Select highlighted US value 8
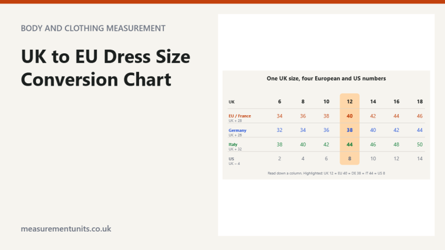 point(349,159)
